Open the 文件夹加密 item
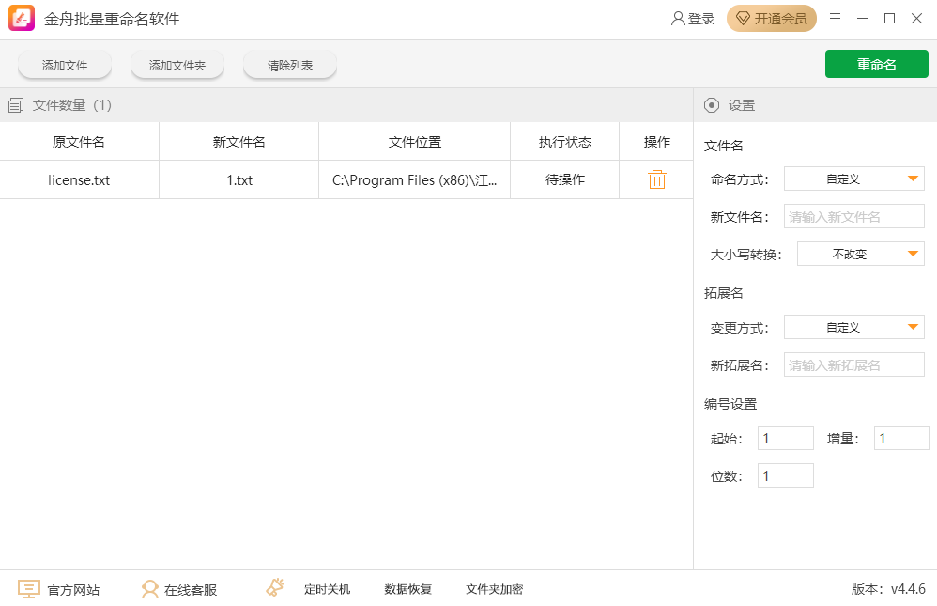 pos(494,589)
